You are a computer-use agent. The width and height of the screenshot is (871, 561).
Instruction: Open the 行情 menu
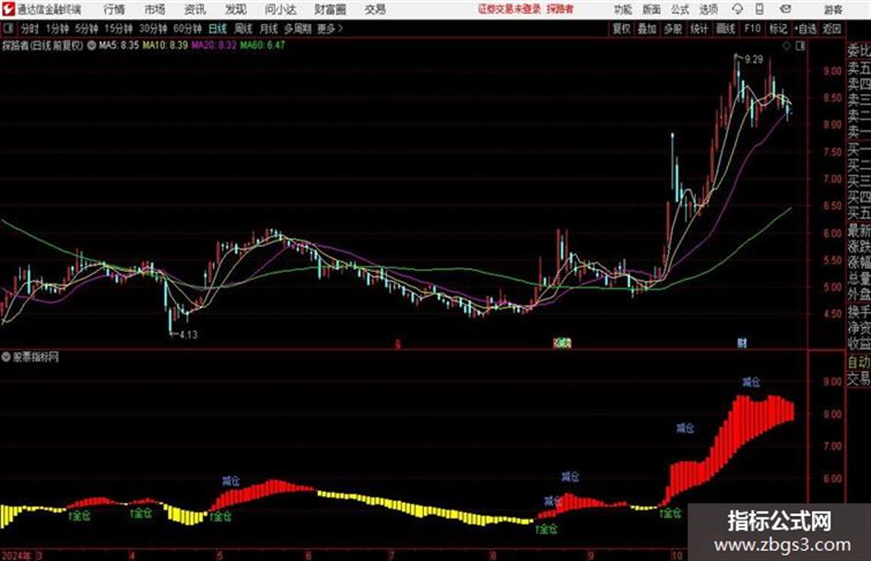[114, 9]
